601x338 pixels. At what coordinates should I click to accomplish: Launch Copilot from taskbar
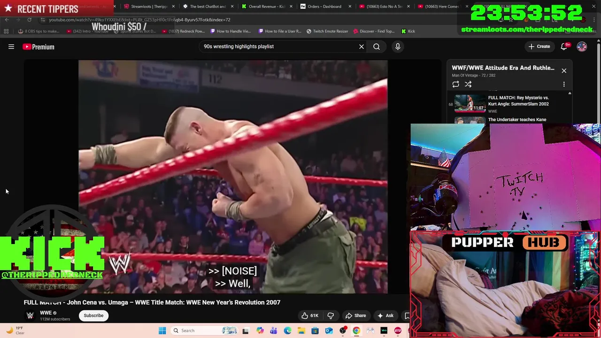[x=260, y=330]
